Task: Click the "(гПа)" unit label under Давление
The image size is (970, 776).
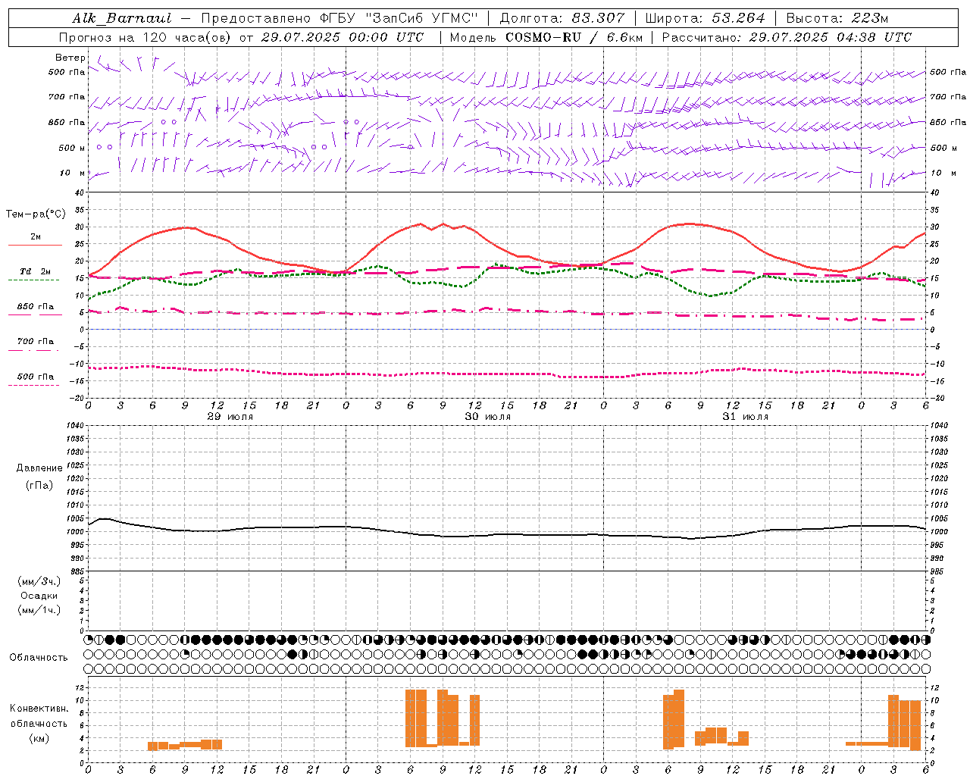Action: coord(39,486)
